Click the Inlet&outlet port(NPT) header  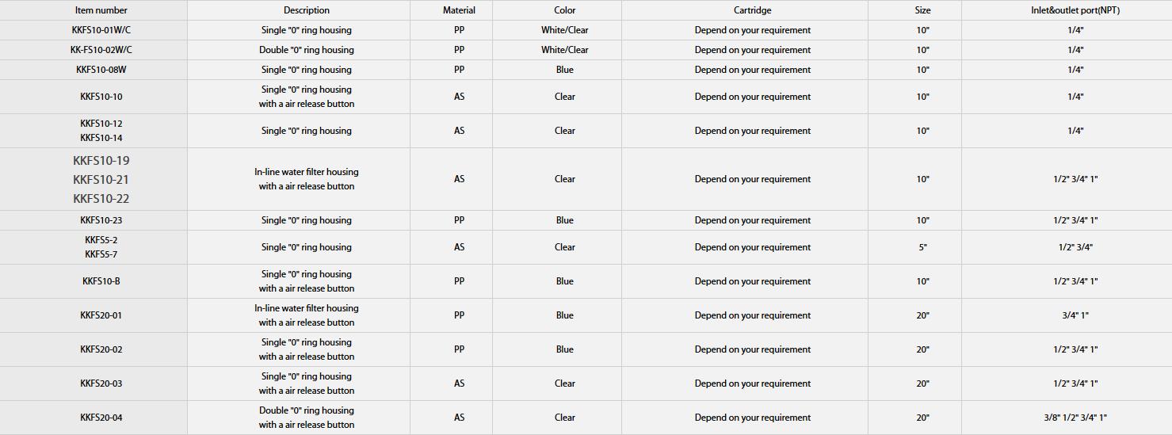1075,10
